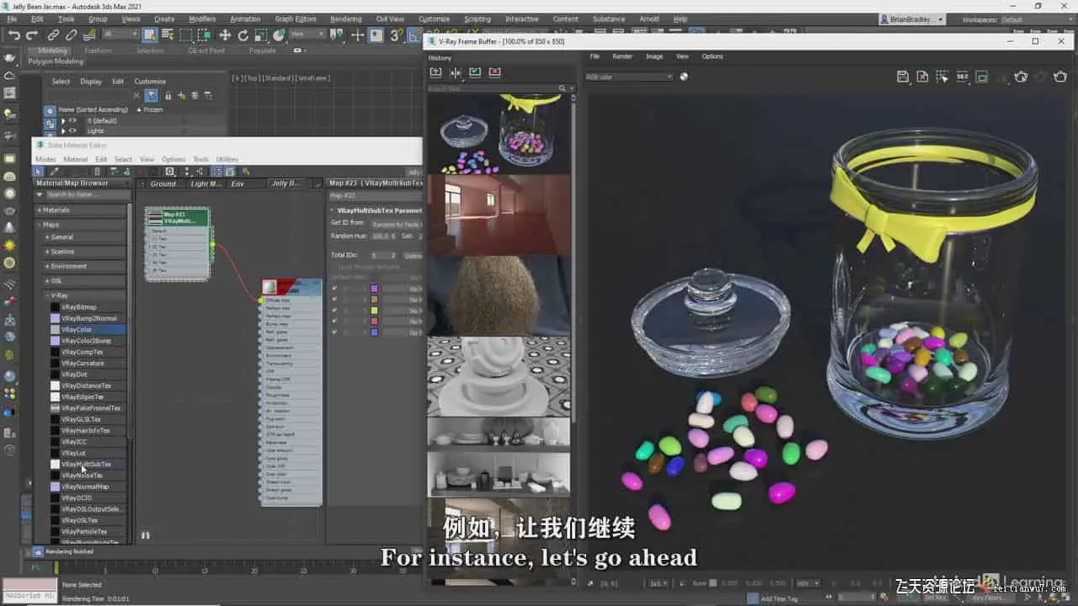Click the Undo arrow in main toolbar
This screenshot has height=606, width=1078.
click(13, 35)
